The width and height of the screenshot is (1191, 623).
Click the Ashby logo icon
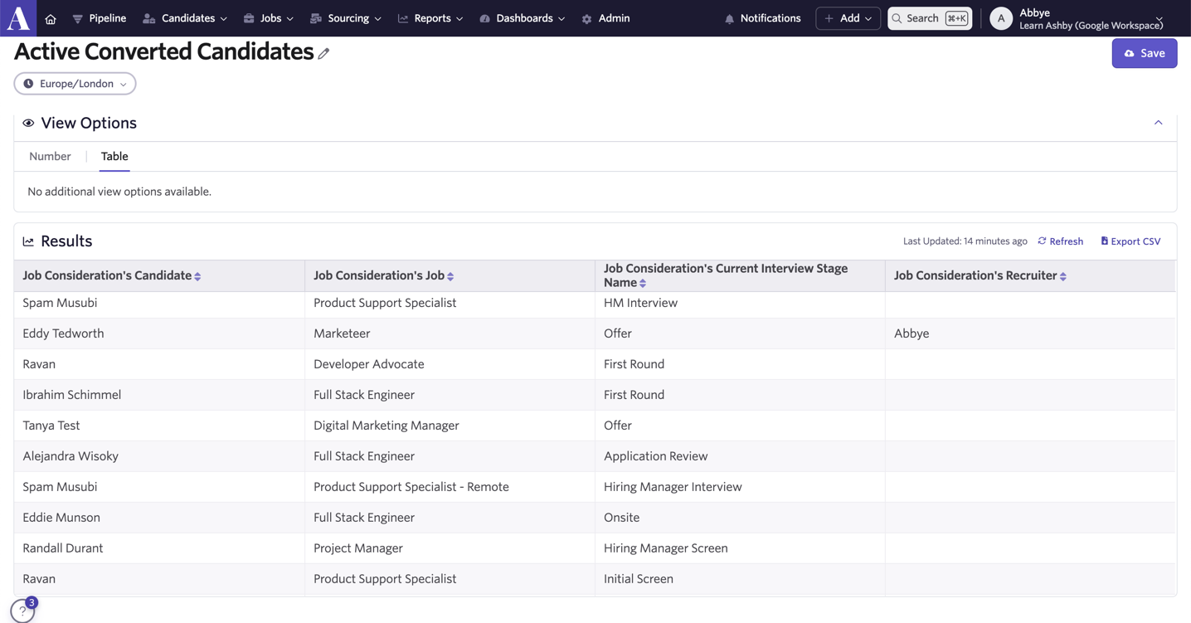[x=18, y=17]
